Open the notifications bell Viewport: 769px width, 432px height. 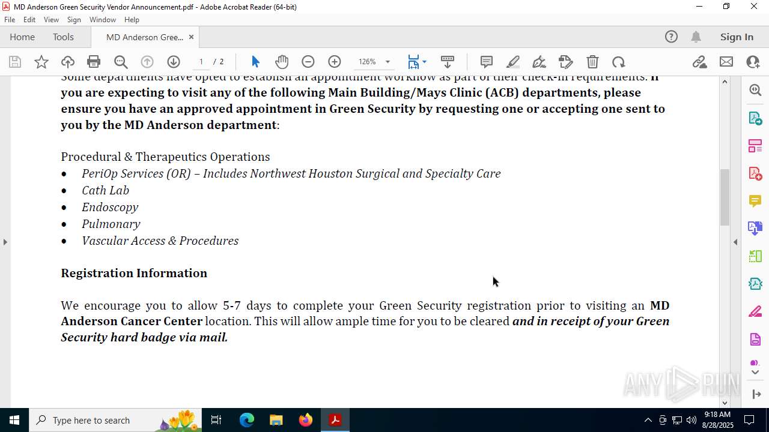click(696, 37)
